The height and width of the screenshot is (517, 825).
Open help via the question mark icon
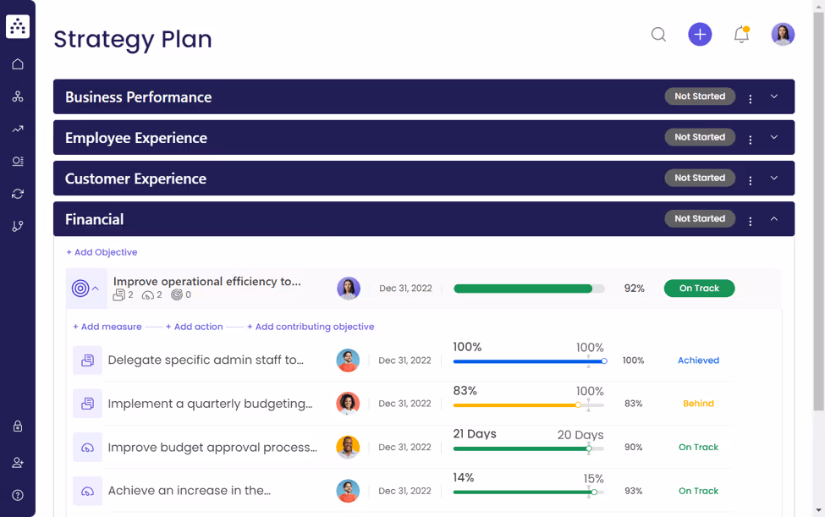click(17, 495)
